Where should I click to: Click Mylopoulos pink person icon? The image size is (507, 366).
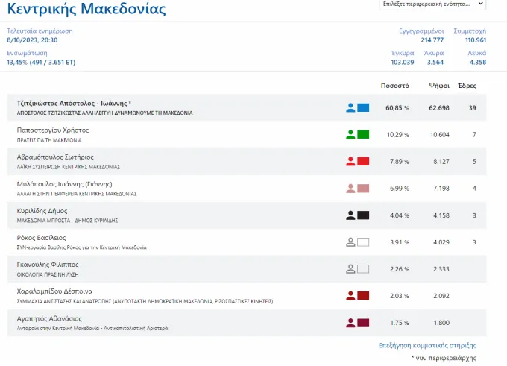(350, 188)
